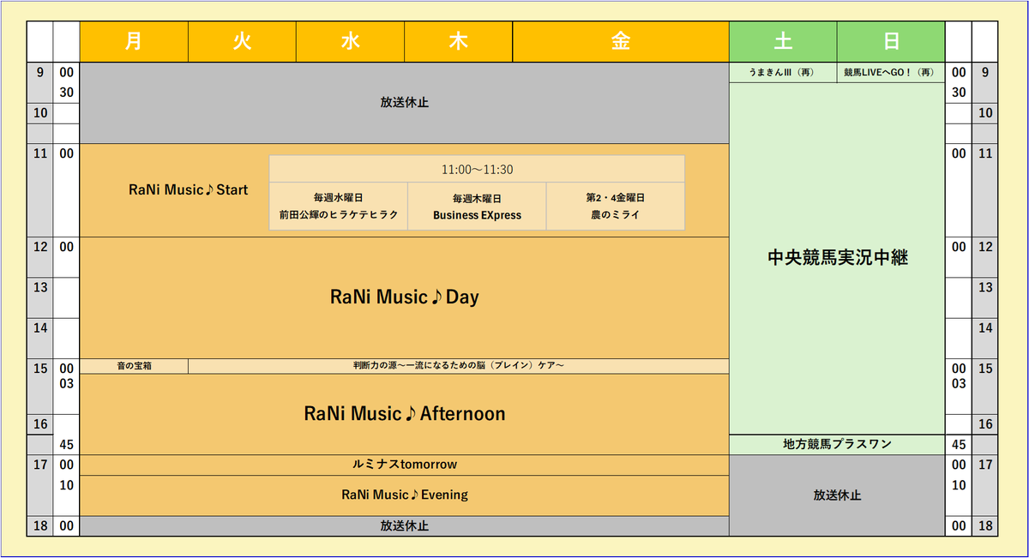Click the 地方競馬プラスワン weekend row
Image resolution: width=1029 pixels, height=558 pixels.
point(837,444)
